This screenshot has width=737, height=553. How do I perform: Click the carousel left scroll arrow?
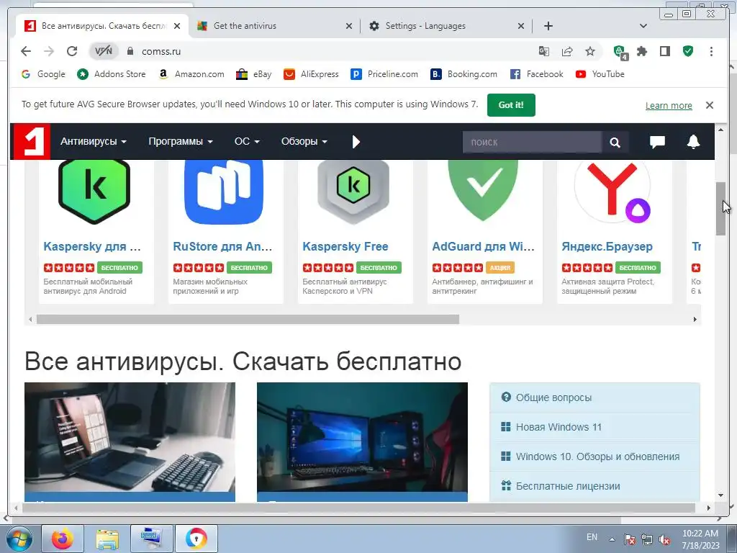[30, 319]
